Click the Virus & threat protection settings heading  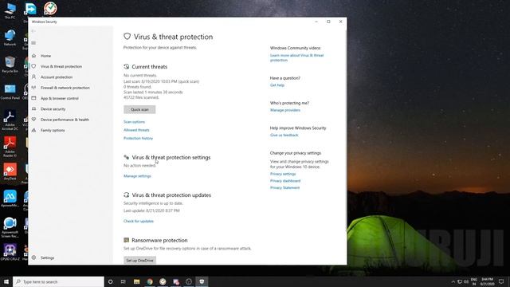[x=171, y=158]
